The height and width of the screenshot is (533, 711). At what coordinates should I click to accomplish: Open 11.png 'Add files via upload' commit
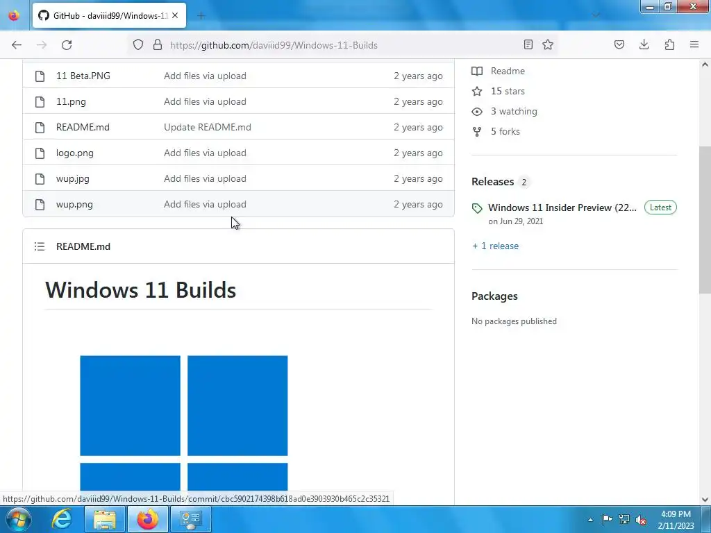205,101
